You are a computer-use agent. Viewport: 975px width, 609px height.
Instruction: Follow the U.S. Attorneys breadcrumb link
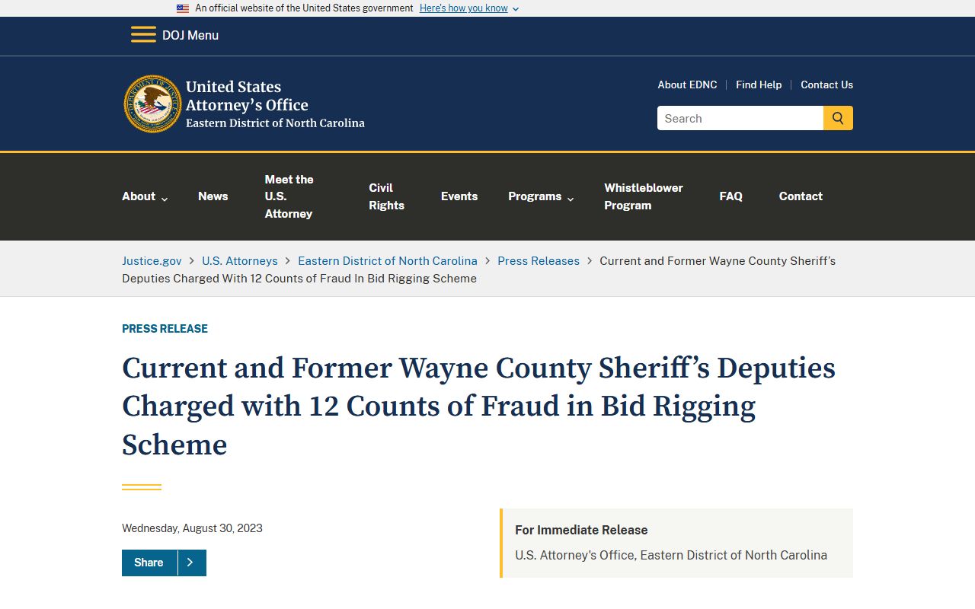pyautogui.click(x=240, y=261)
